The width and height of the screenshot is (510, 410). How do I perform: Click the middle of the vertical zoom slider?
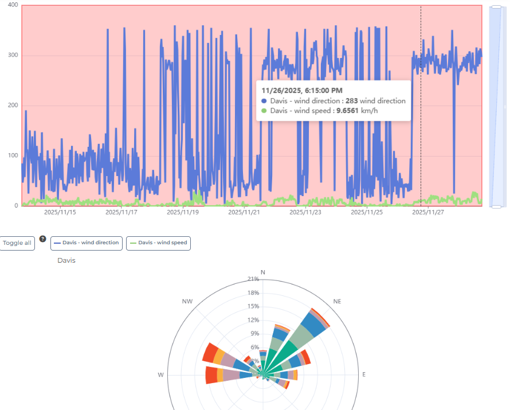pyautogui.click(x=497, y=106)
